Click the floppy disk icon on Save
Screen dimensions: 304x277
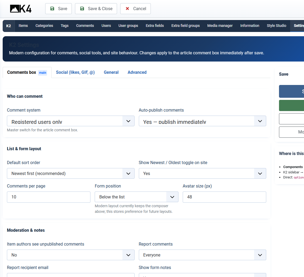[52, 9]
